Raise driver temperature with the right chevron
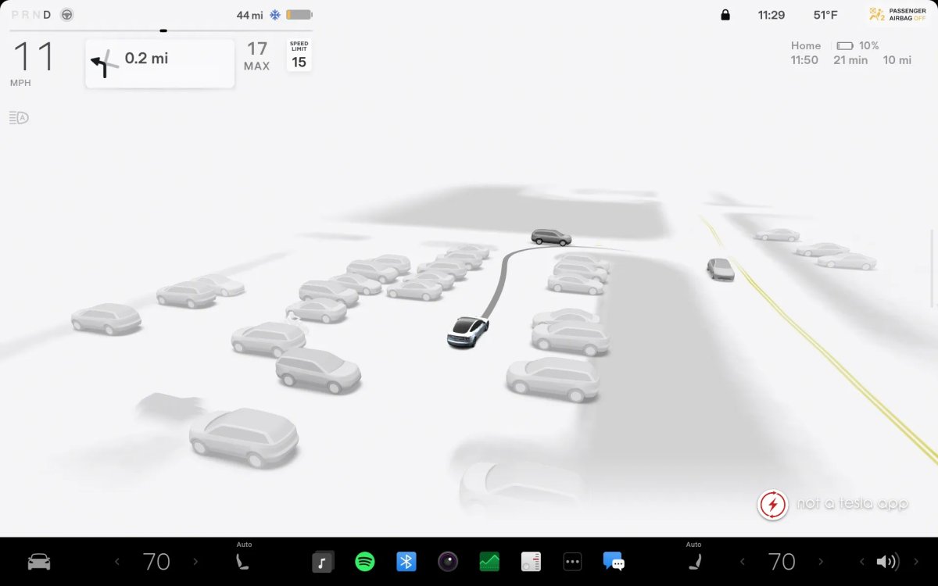The height and width of the screenshot is (586, 938). [x=194, y=561]
